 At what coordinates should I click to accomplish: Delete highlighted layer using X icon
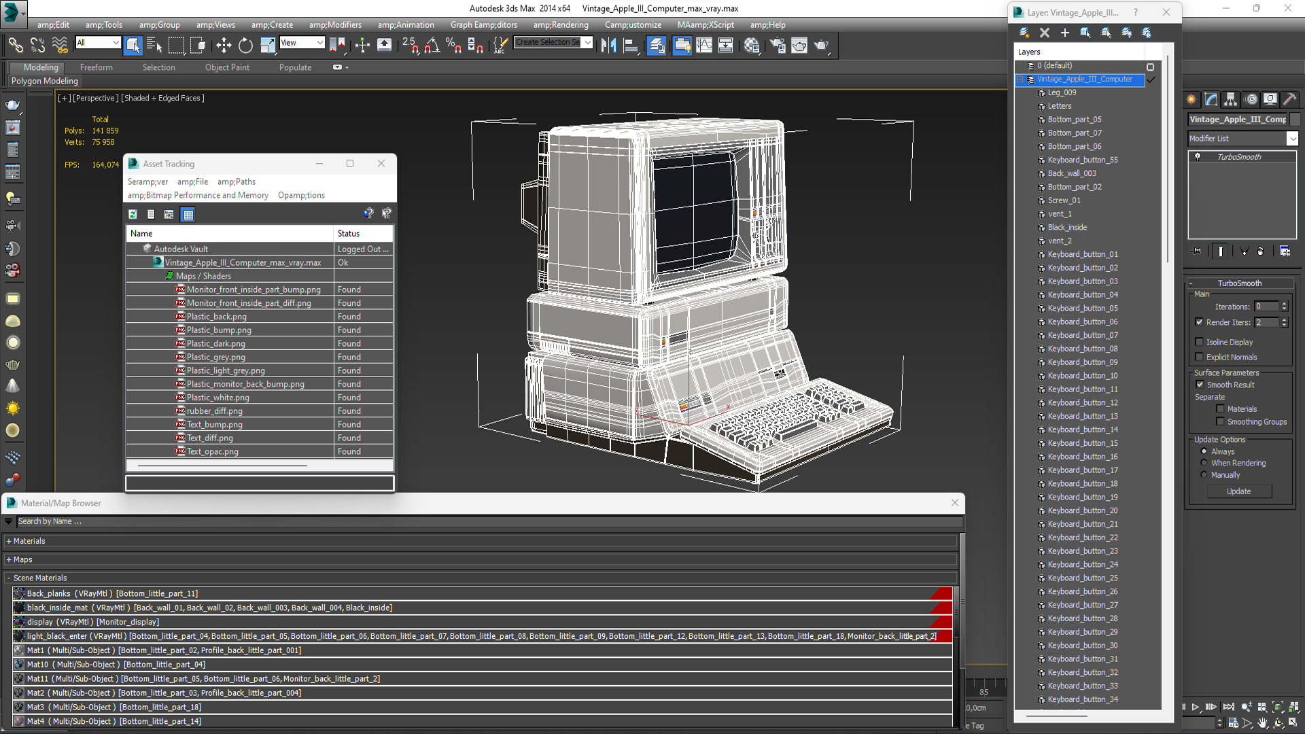(1045, 33)
